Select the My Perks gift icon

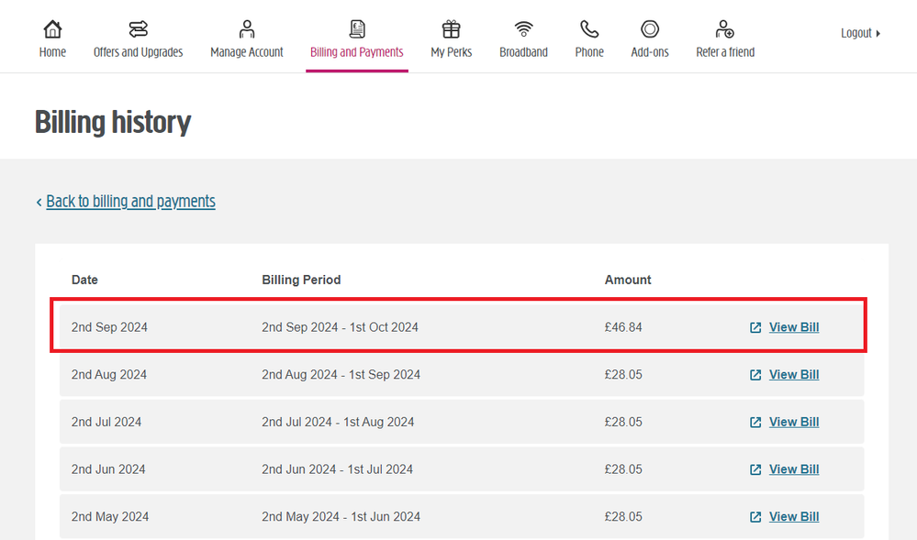tap(451, 28)
